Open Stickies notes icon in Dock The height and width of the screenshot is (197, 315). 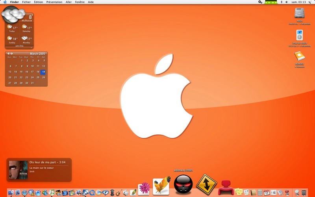point(239,192)
